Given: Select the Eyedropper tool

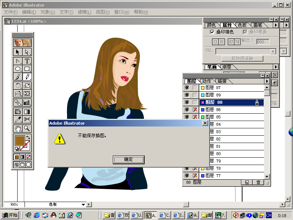Looking at the screenshot, I should point(18,120).
